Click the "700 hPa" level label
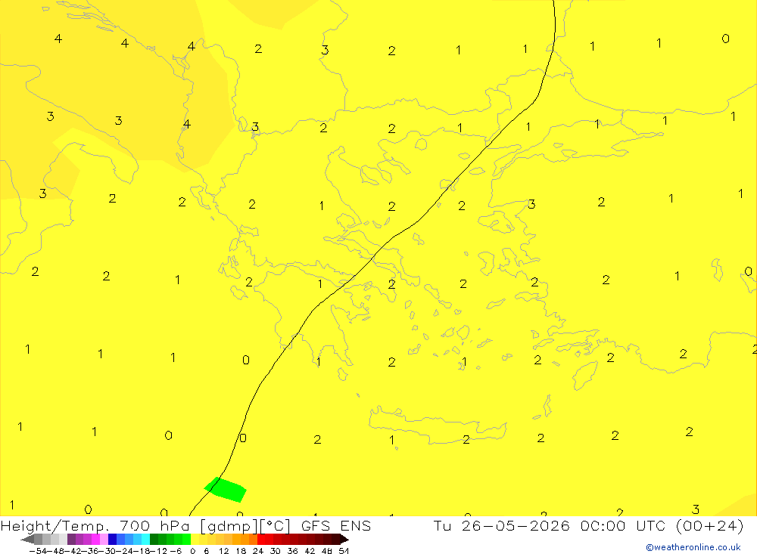 pyautogui.click(x=156, y=525)
